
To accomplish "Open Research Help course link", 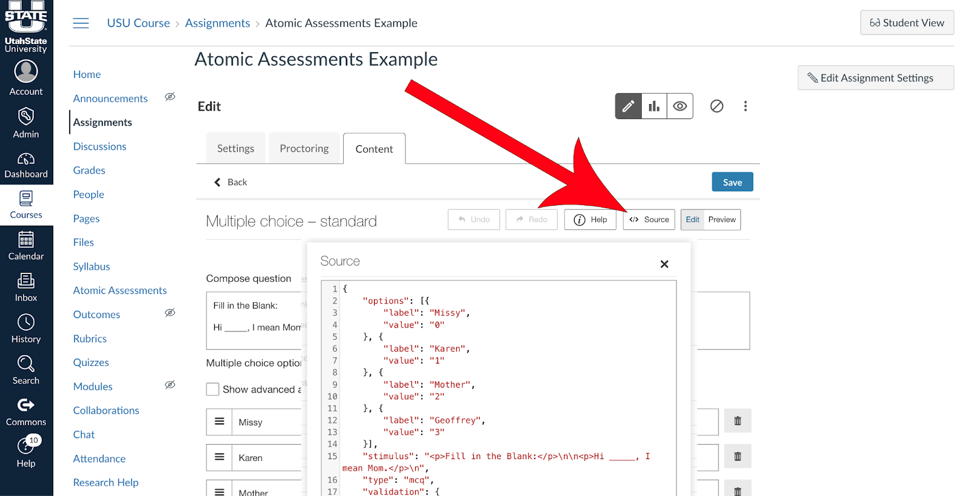I will [106, 482].
